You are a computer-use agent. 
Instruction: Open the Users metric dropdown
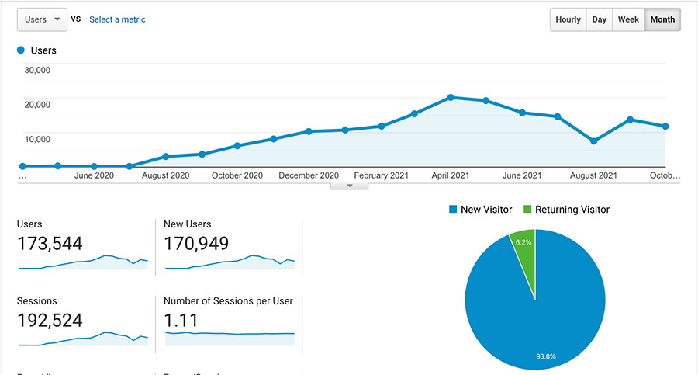pos(42,19)
